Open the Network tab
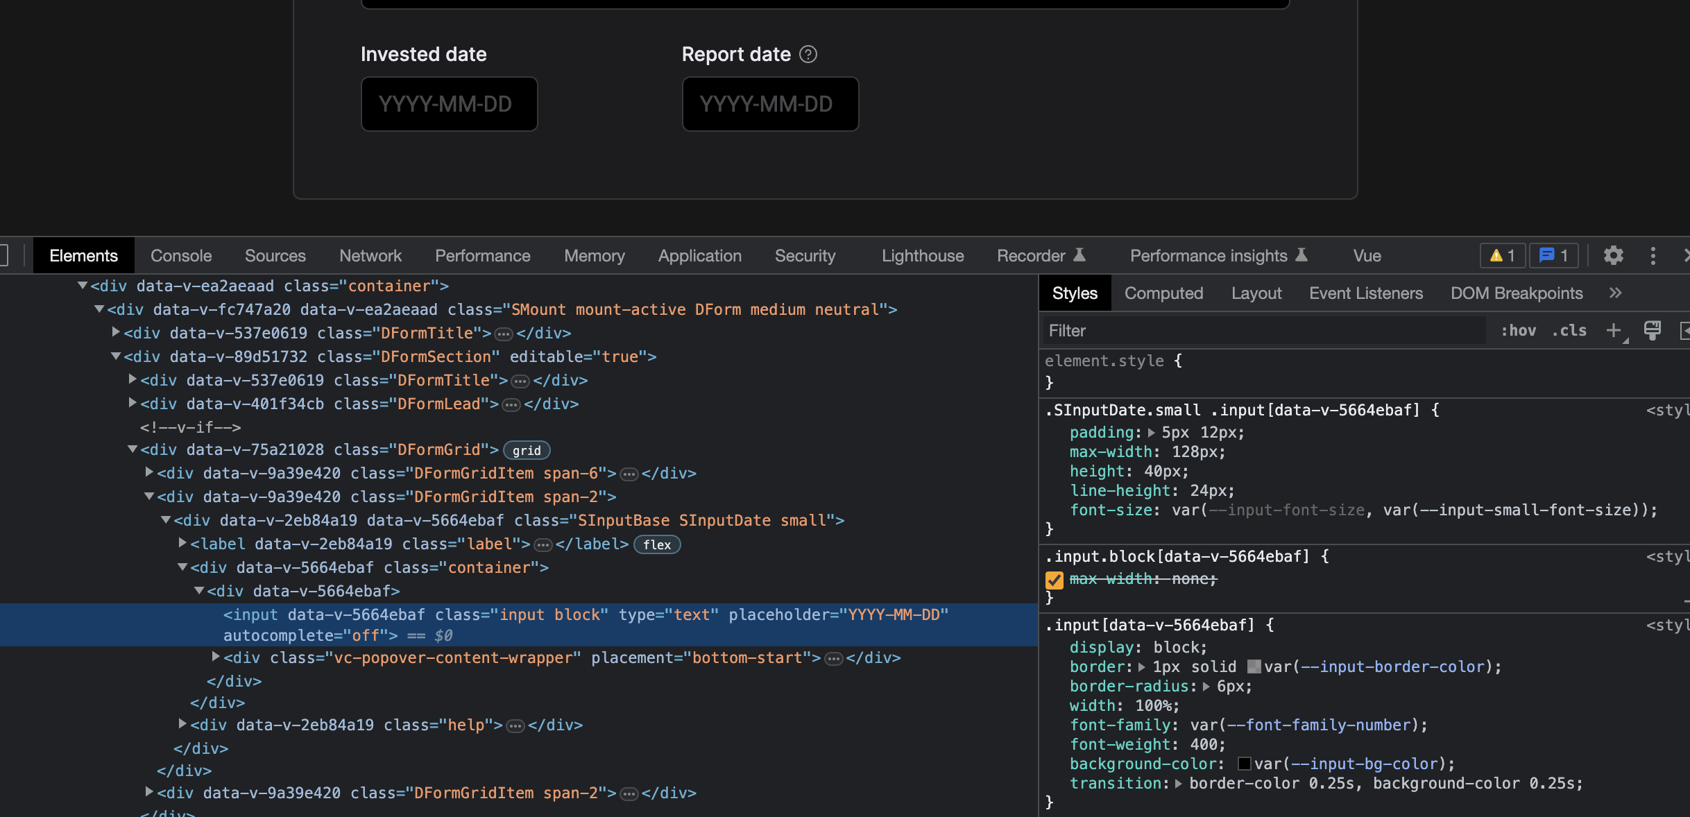Image resolution: width=1690 pixels, height=817 pixels. [x=370, y=256]
